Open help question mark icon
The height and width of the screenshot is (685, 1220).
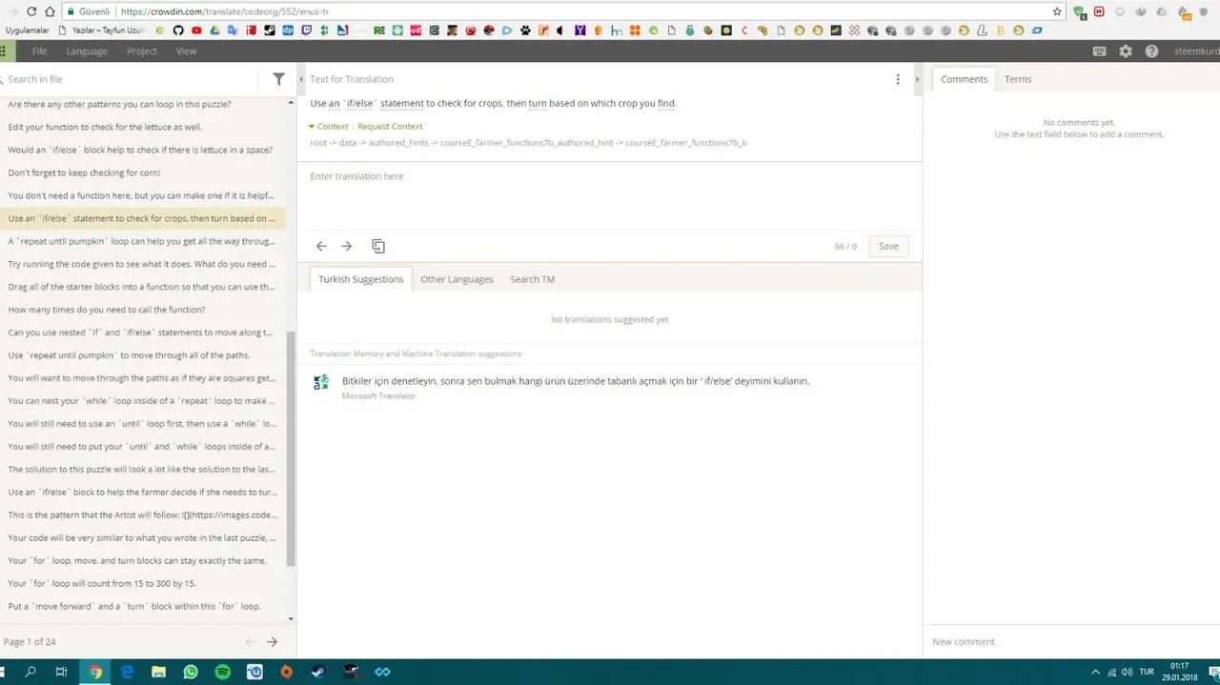tap(1151, 51)
